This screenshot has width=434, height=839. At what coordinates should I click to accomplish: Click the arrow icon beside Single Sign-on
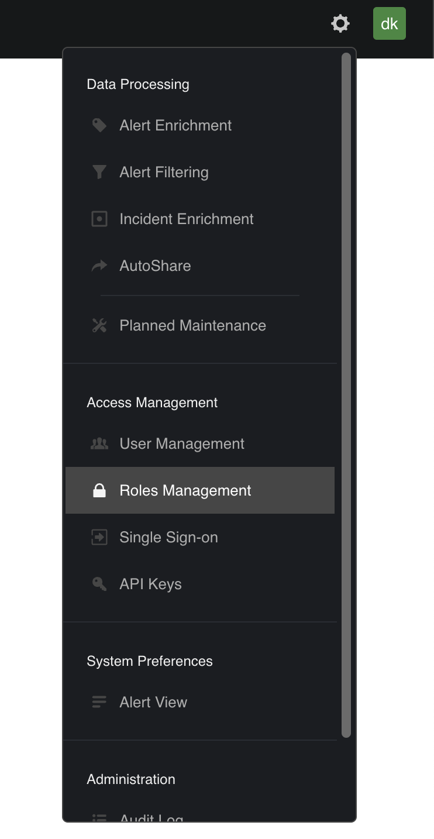[x=99, y=537]
